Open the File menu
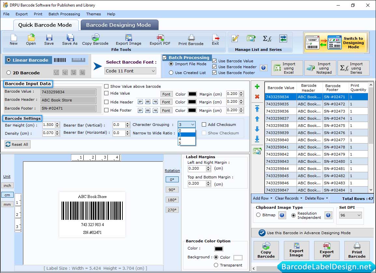The image size is (376, 273). [x=7, y=14]
